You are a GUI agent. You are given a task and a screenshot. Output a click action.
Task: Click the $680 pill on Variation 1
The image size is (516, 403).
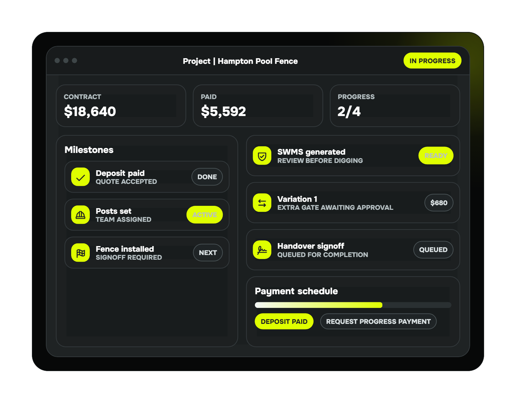tap(439, 203)
